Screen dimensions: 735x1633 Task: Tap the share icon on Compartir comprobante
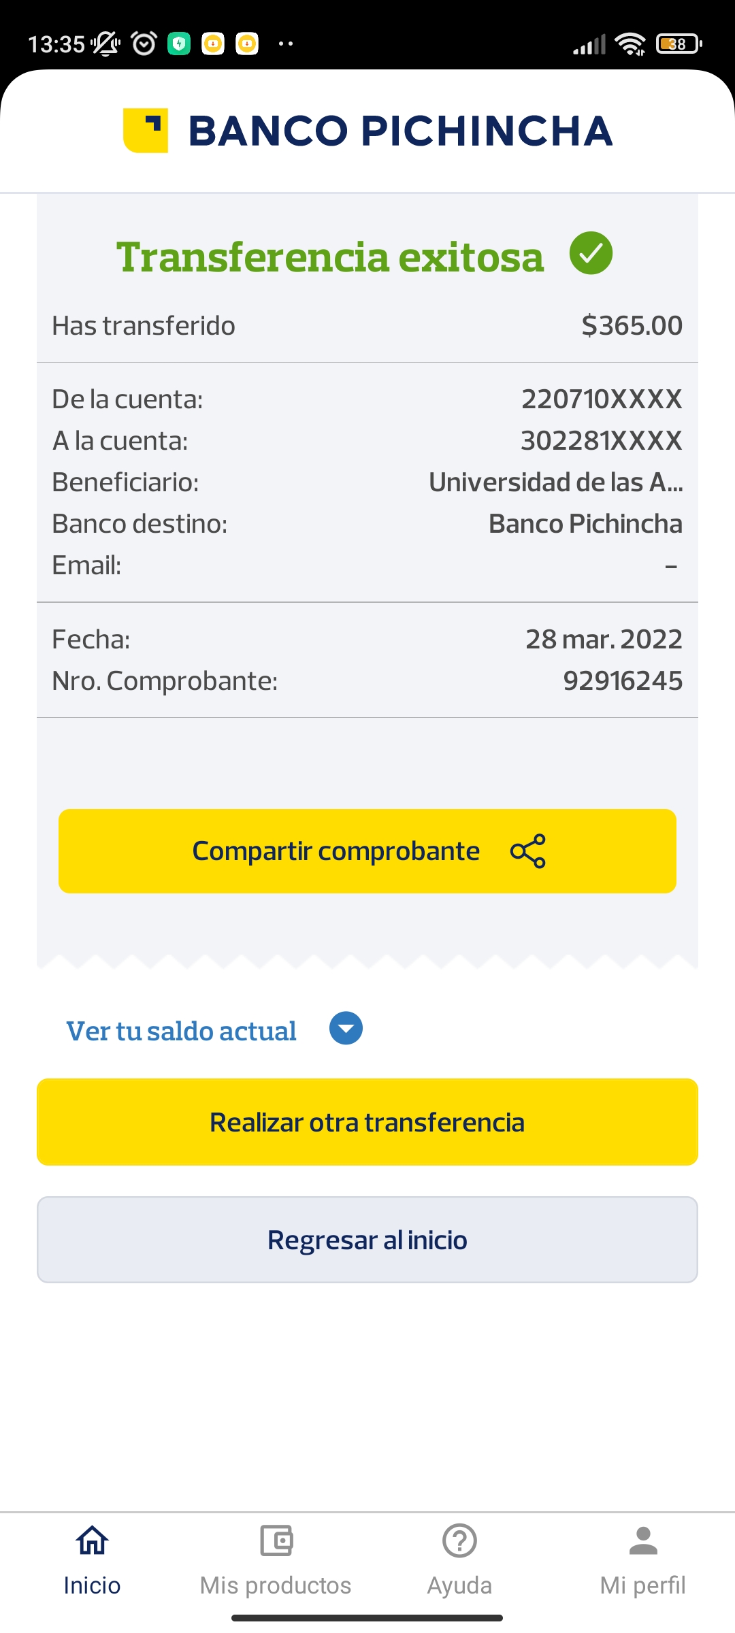[528, 851]
